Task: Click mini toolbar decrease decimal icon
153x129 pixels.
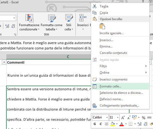Action: (146, 124)
